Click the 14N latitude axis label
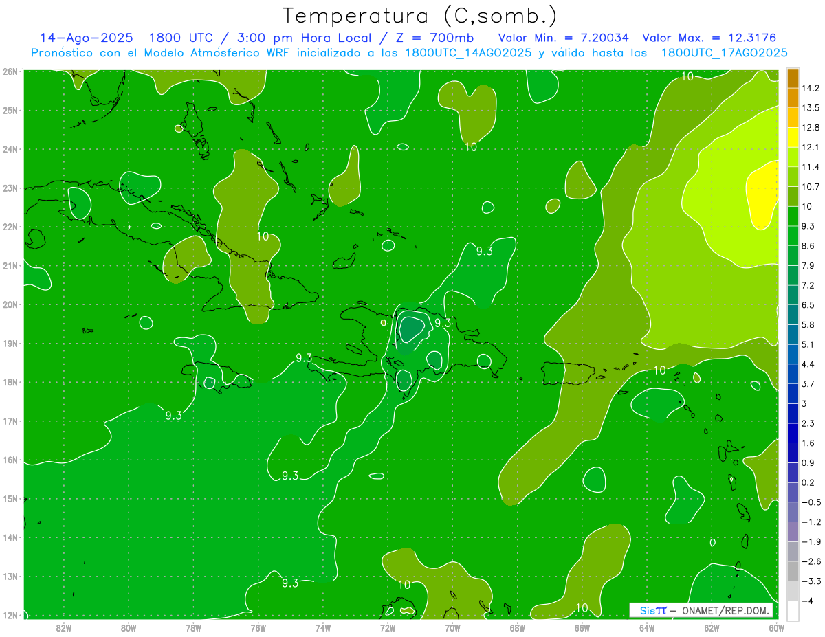825x637 pixels. click(x=10, y=537)
